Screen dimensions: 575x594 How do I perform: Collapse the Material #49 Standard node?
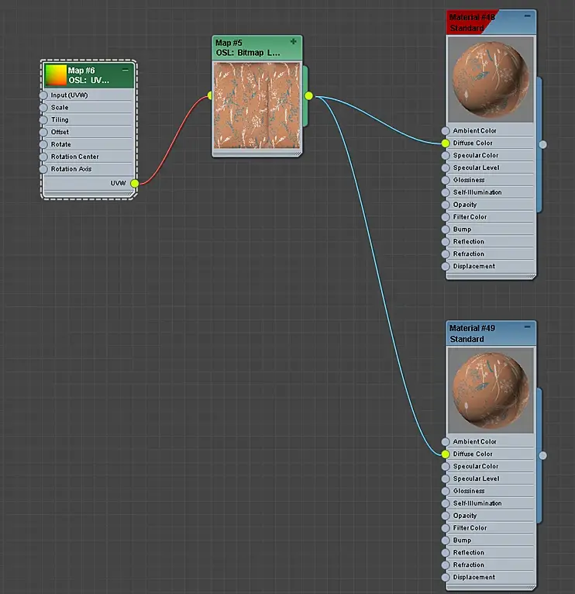(x=527, y=327)
